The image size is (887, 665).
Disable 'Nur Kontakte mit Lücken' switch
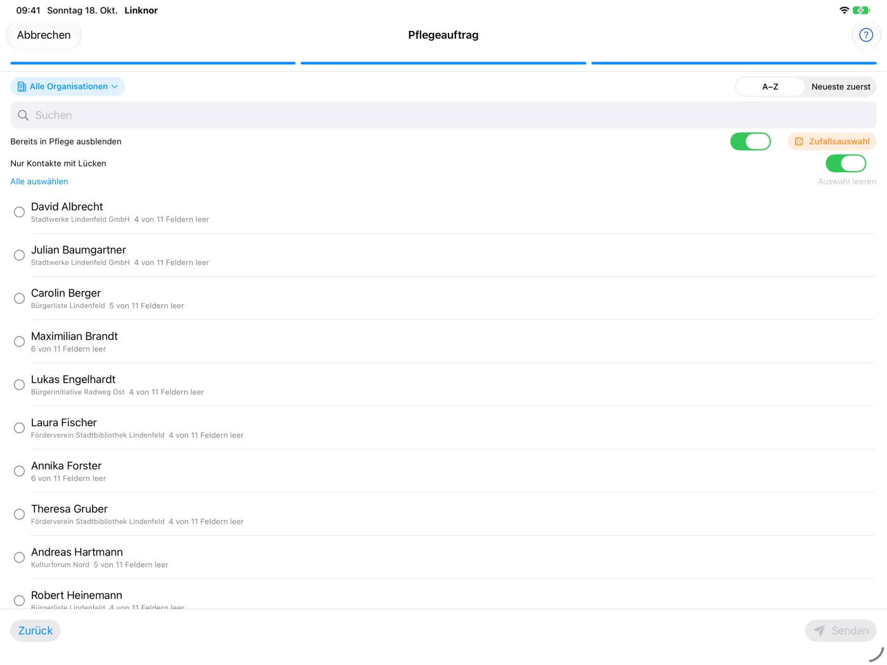click(x=846, y=163)
